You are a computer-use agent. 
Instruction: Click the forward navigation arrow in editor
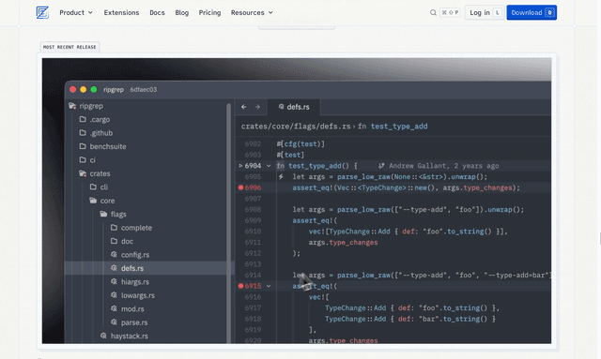pyautogui.click(x=257, y=107)
